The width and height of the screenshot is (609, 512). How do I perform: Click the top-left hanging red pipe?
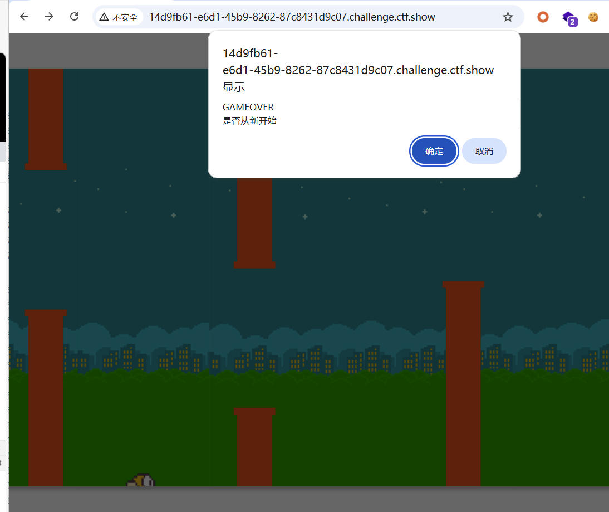46,118
